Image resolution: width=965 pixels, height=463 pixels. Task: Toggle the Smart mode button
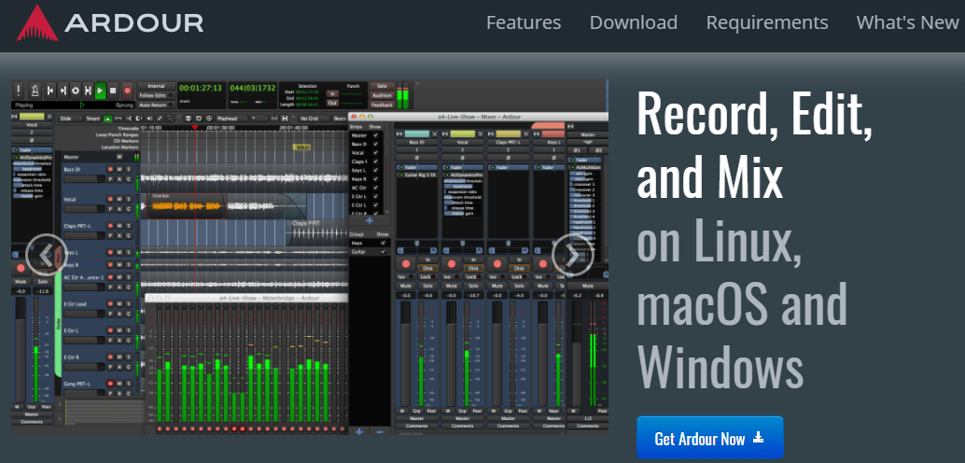(x=93, y=119)
